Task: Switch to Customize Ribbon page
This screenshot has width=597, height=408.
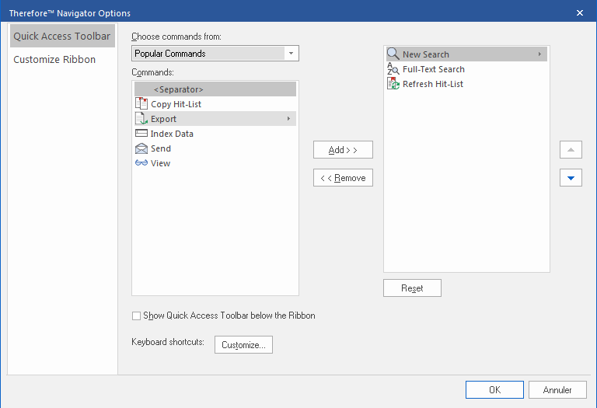Action: tap(54, 59)
